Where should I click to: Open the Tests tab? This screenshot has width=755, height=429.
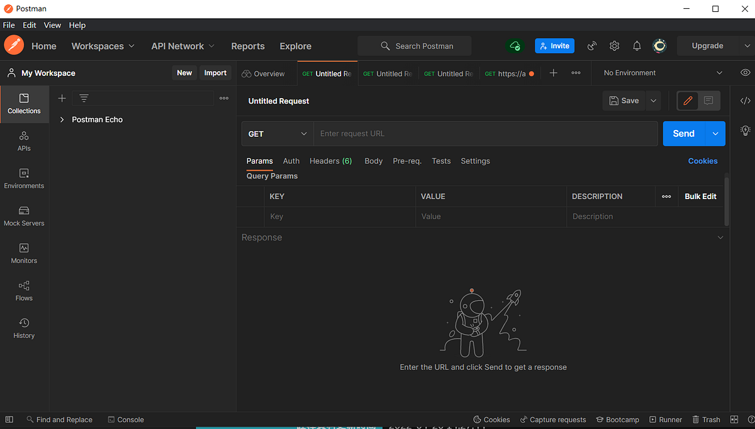pos(441,161)
